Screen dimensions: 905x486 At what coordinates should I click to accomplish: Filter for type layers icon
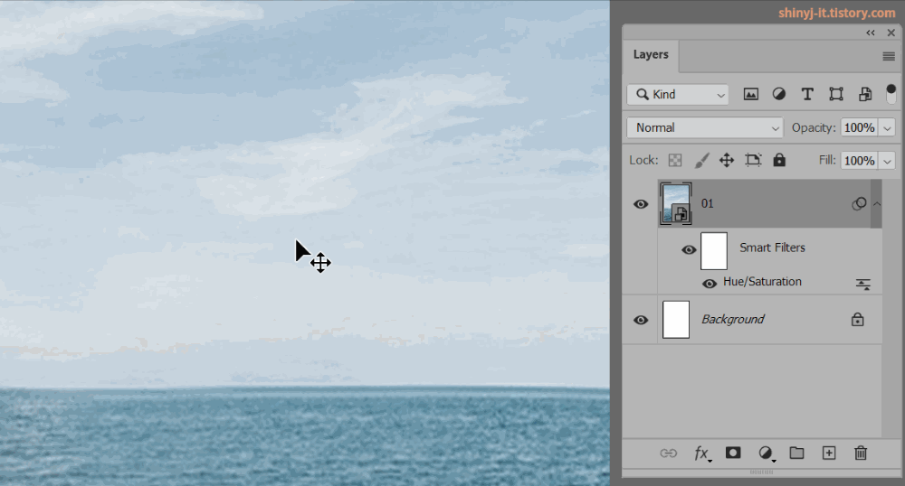point(807,95)
